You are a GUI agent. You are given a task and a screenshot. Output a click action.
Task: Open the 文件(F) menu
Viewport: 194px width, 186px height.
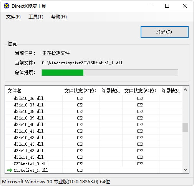[13, 17]
